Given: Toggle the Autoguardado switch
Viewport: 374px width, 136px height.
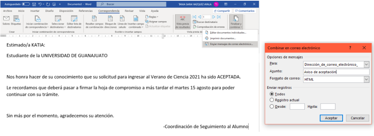Looking at the screenshot, I should coord(25,4).
